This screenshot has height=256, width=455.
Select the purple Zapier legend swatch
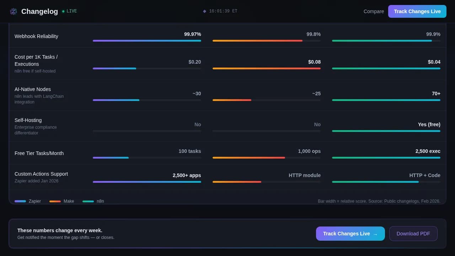(20, 201)
